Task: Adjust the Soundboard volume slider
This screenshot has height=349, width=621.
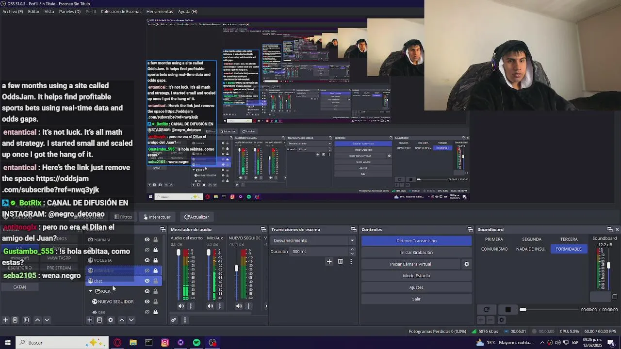Action: (608, 266)
